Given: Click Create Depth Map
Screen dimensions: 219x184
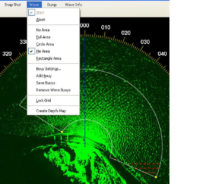Looking at the screenshot, I should click(x=51, y=111).
